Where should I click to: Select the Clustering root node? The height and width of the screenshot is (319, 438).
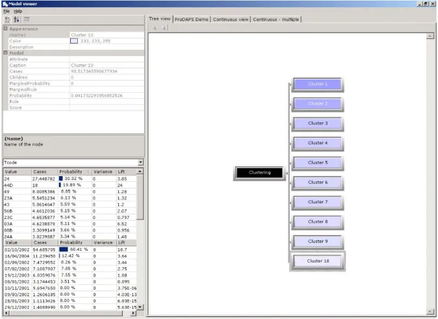point(259,173)
